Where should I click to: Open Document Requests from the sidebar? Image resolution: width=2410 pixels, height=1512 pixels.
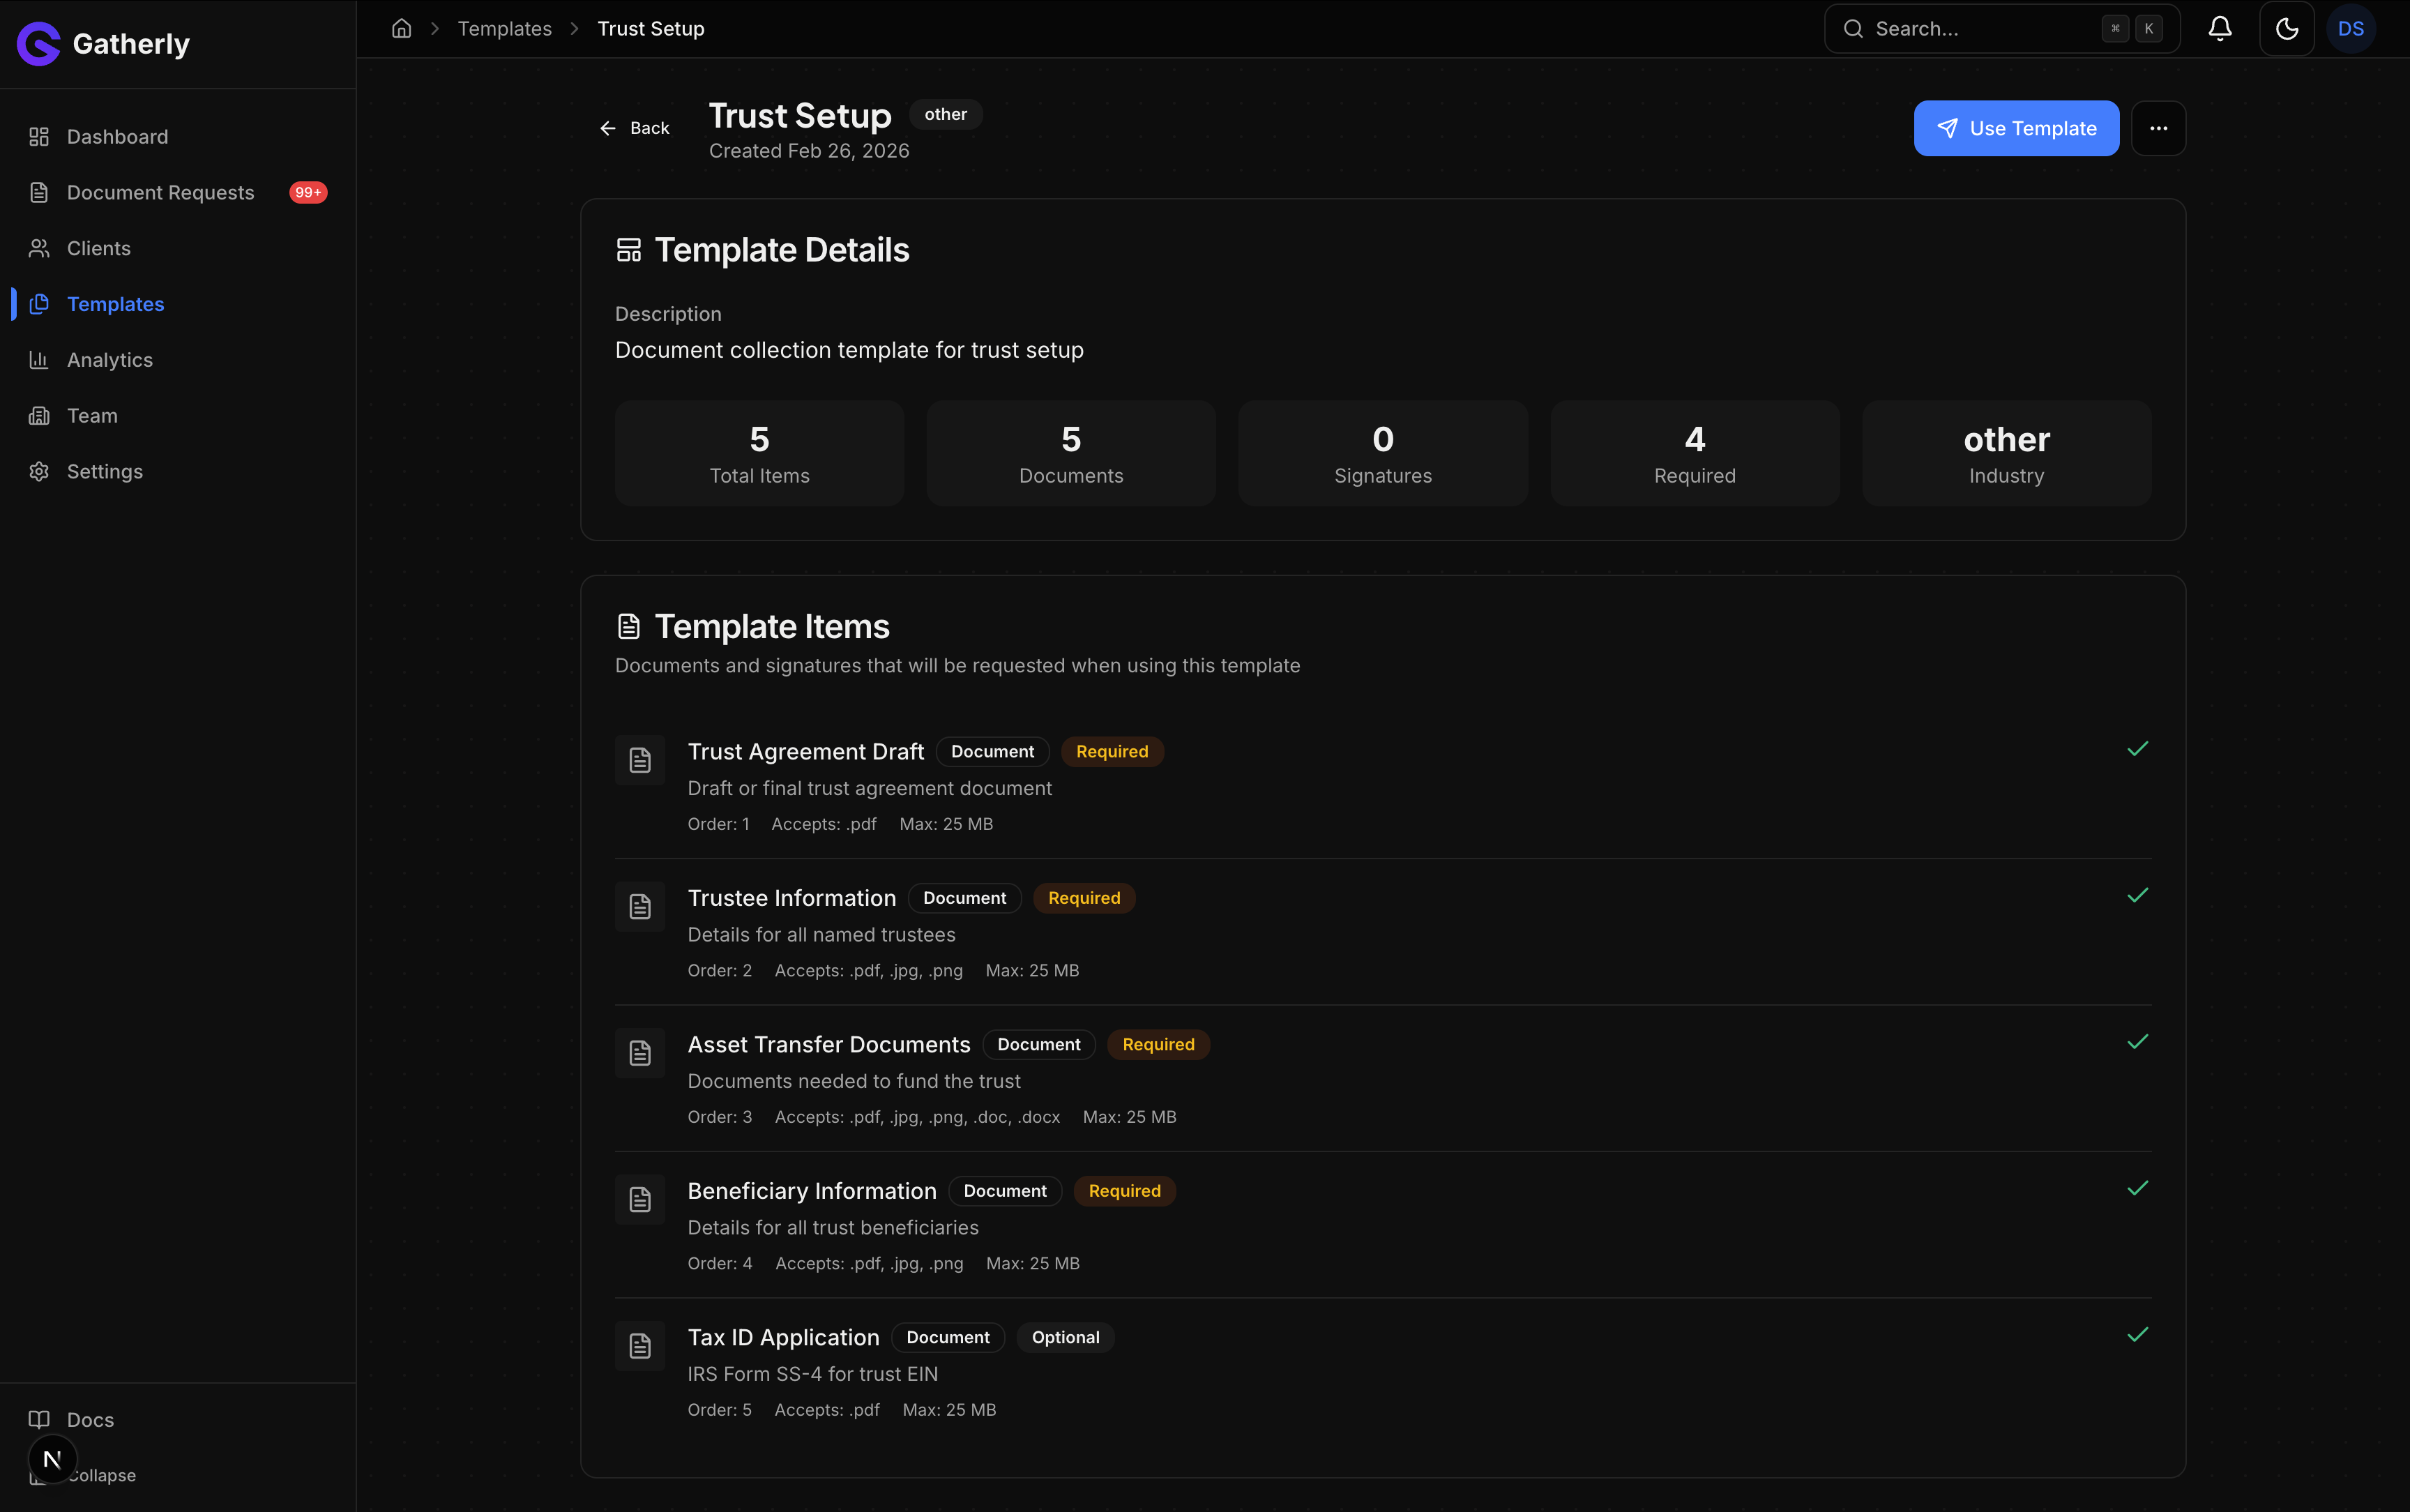click(x=161, y=192)
